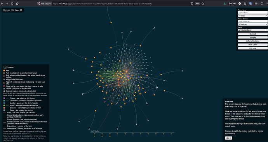Click the browser forward arrow

[7, 3]
